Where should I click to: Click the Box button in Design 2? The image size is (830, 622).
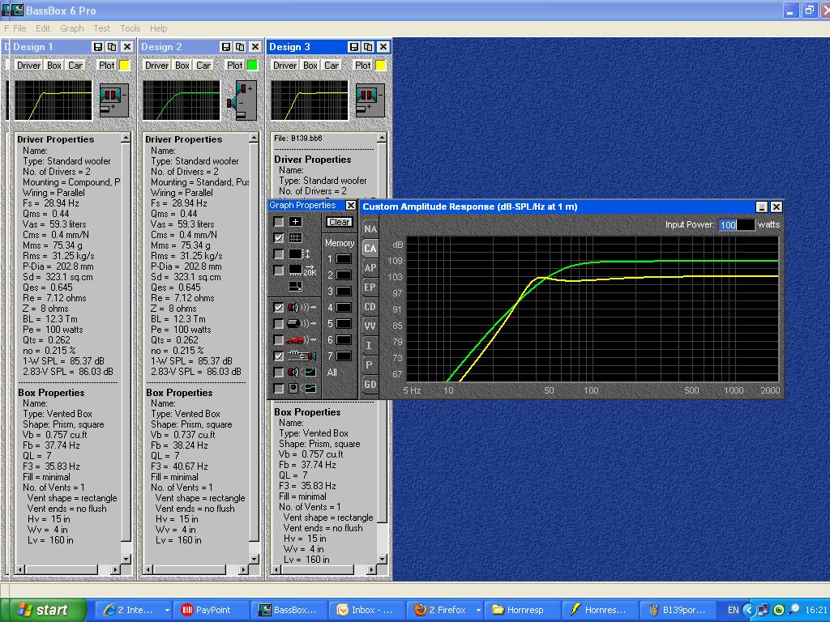[182, 65]
